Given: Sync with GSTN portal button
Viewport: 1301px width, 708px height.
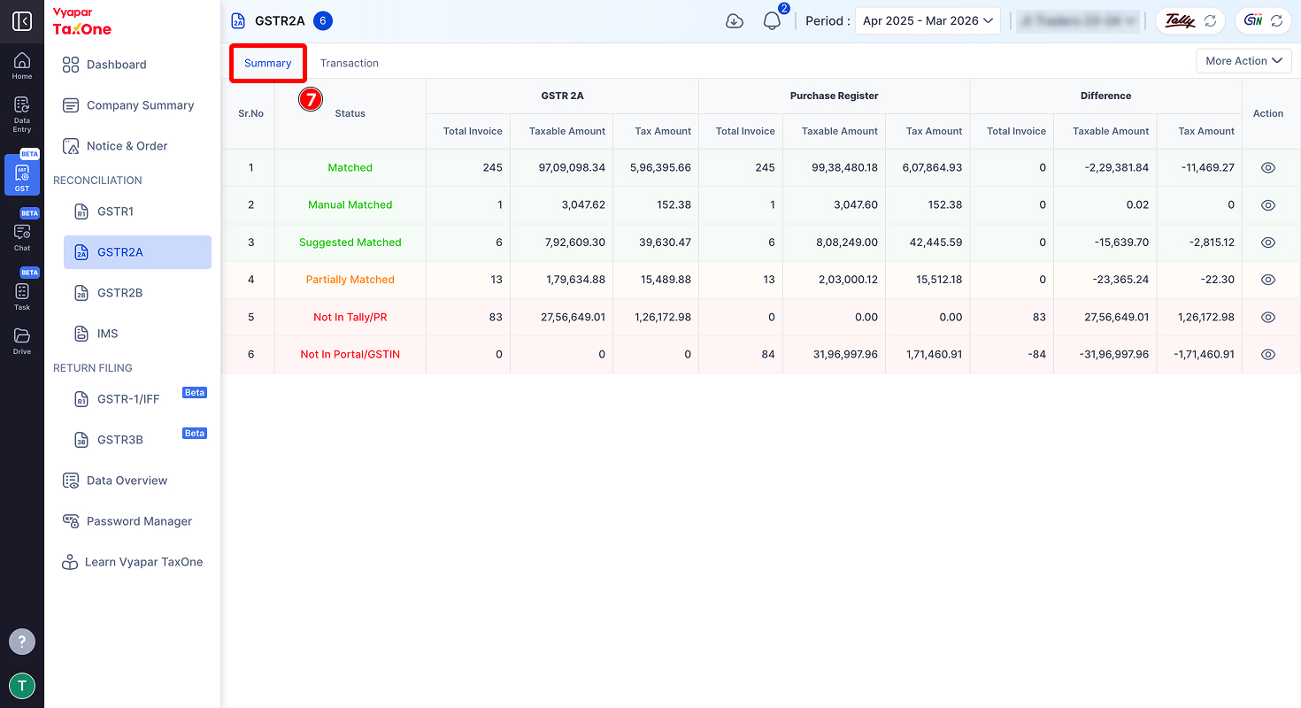Looking at the screenshot, I should pyautogui.click(x=1263, y=21).
